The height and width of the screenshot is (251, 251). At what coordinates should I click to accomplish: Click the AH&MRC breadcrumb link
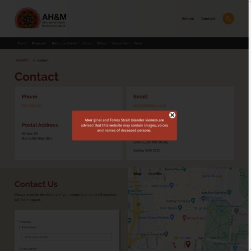point(23,60)
